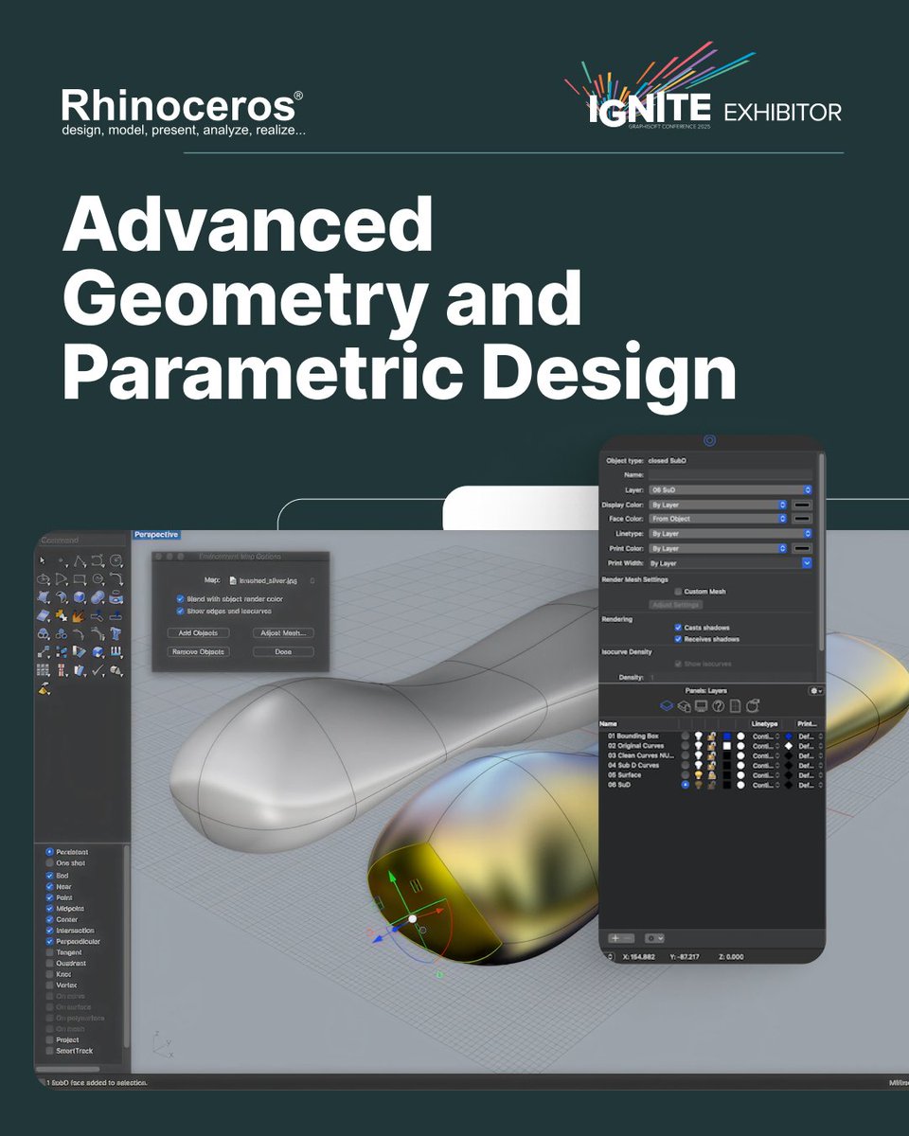Click the Display panel monitor icon

(x=701, y=704)
